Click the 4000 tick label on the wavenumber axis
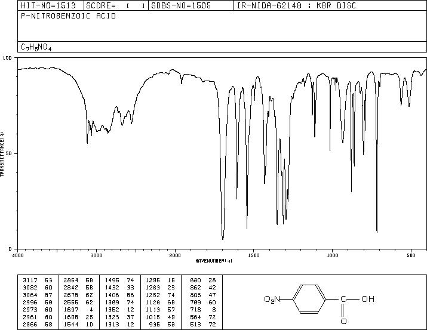 18,255
